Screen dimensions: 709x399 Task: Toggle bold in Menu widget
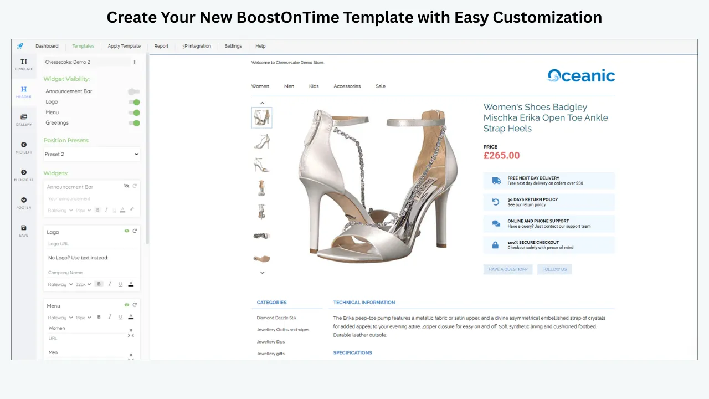99,318
